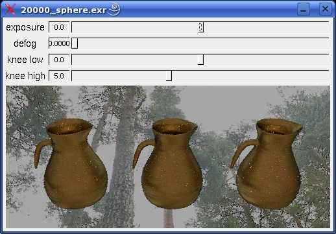Close the 20000_sphere.exr window
Screen dimensions: 336x234
(326, 9)
